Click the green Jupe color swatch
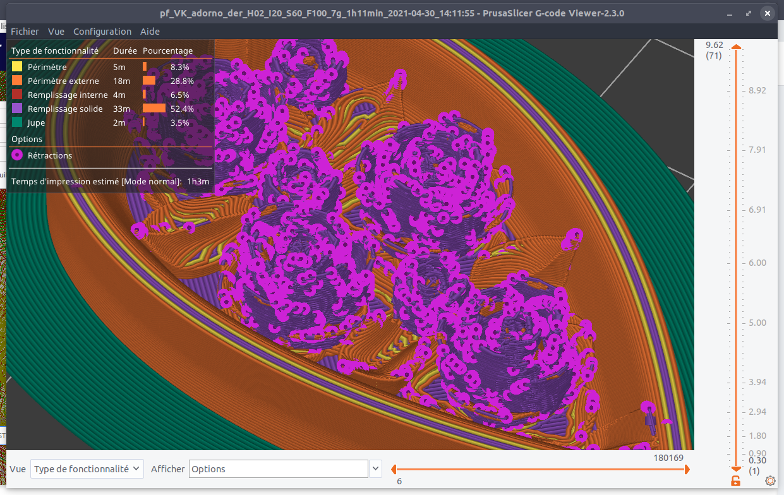 point(17,122)
